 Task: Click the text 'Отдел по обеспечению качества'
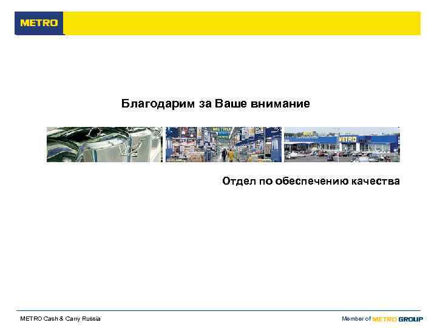coord(311,181)
